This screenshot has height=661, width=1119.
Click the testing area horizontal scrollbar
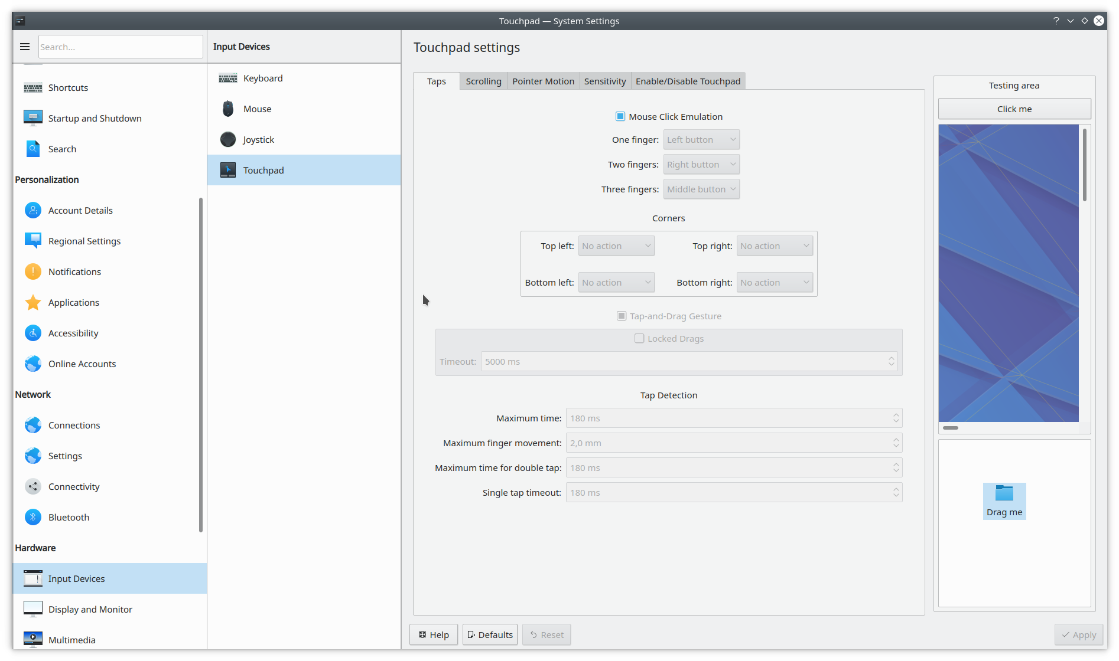point(951,428)
